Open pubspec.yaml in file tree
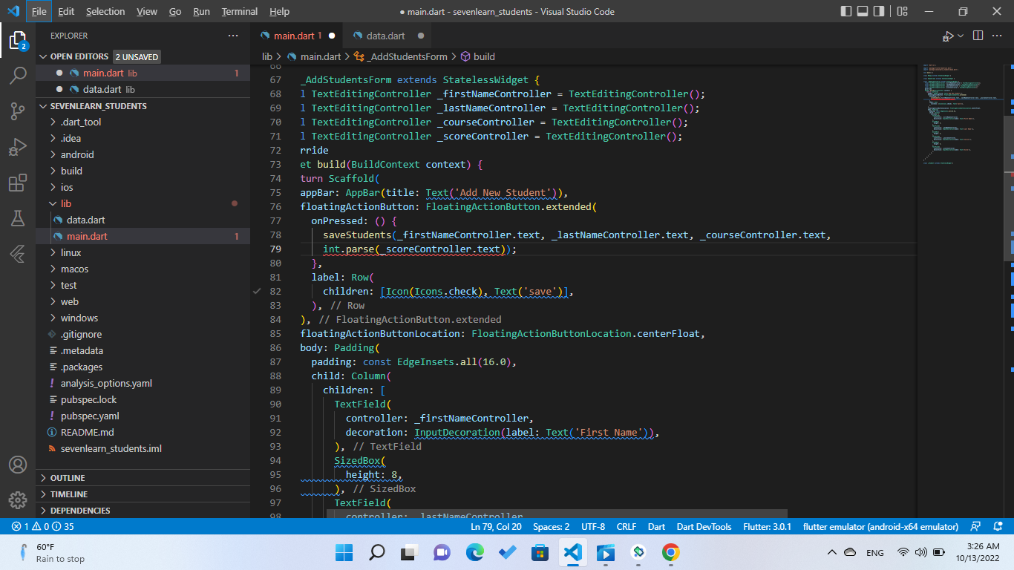The image size is (1014, 570). coord(90,416)
